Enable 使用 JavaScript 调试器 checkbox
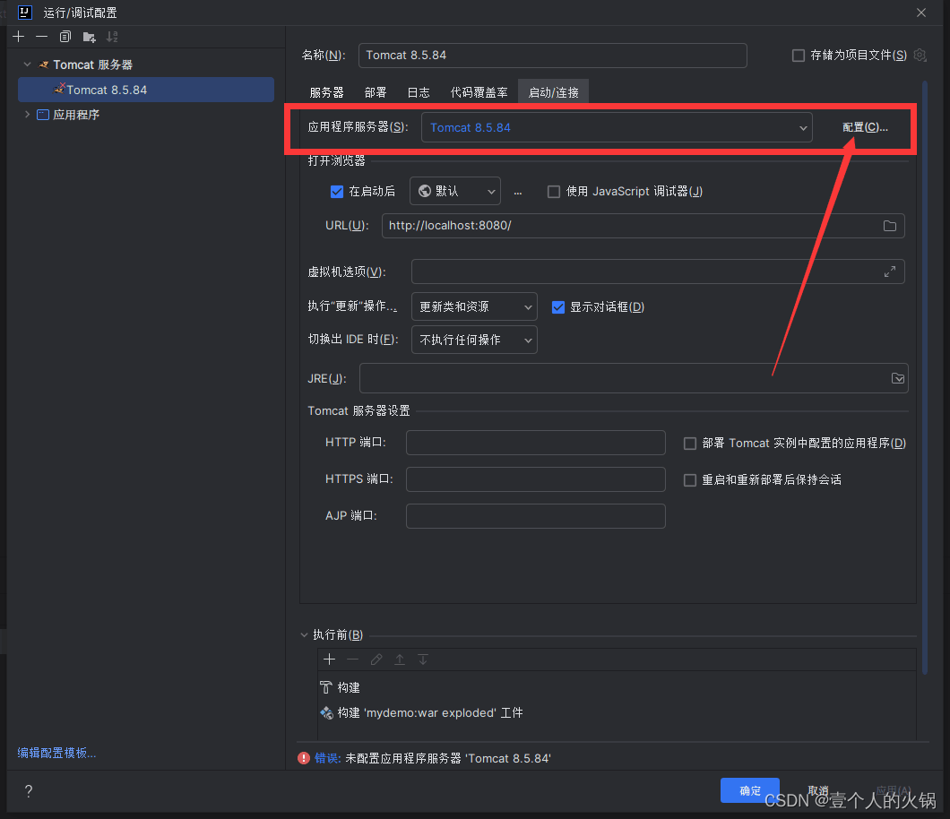The image size is (950, 819). (x=553, y=192)
